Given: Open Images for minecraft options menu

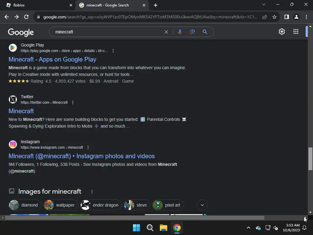Looking at the screenshot, I should pos(92,192).
